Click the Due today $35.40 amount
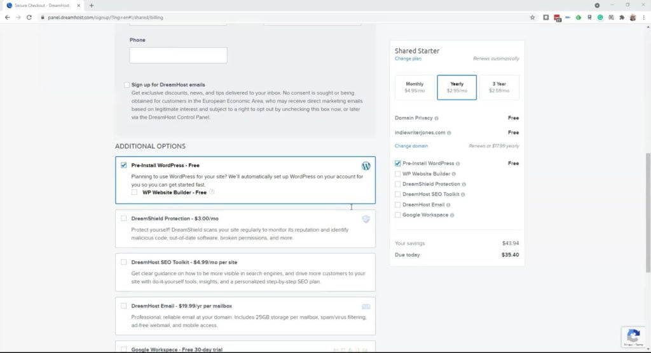The height and width of the screenshot is (353, 651). click(510, 255)
